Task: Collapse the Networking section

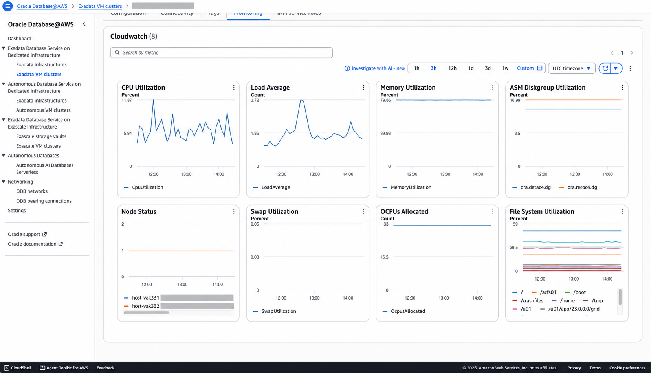Action: 4,182
